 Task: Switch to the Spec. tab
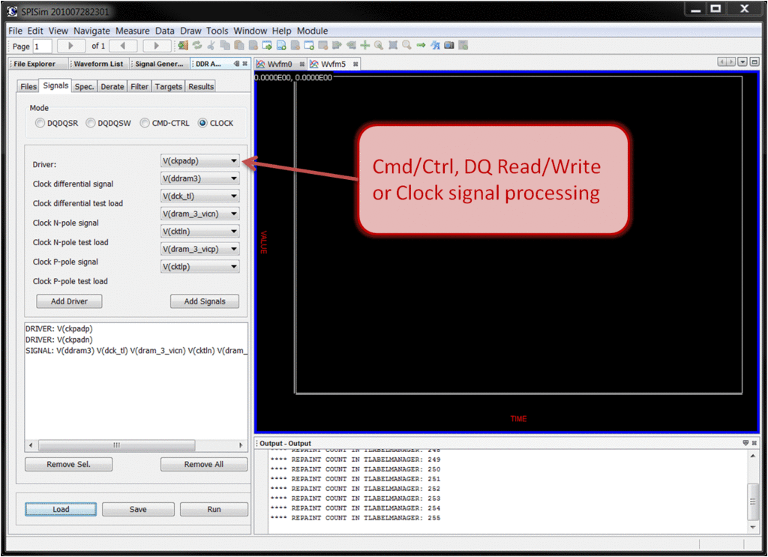84,86
